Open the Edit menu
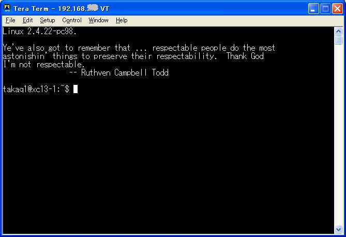346x237 pixels. (x=27, y=20)
